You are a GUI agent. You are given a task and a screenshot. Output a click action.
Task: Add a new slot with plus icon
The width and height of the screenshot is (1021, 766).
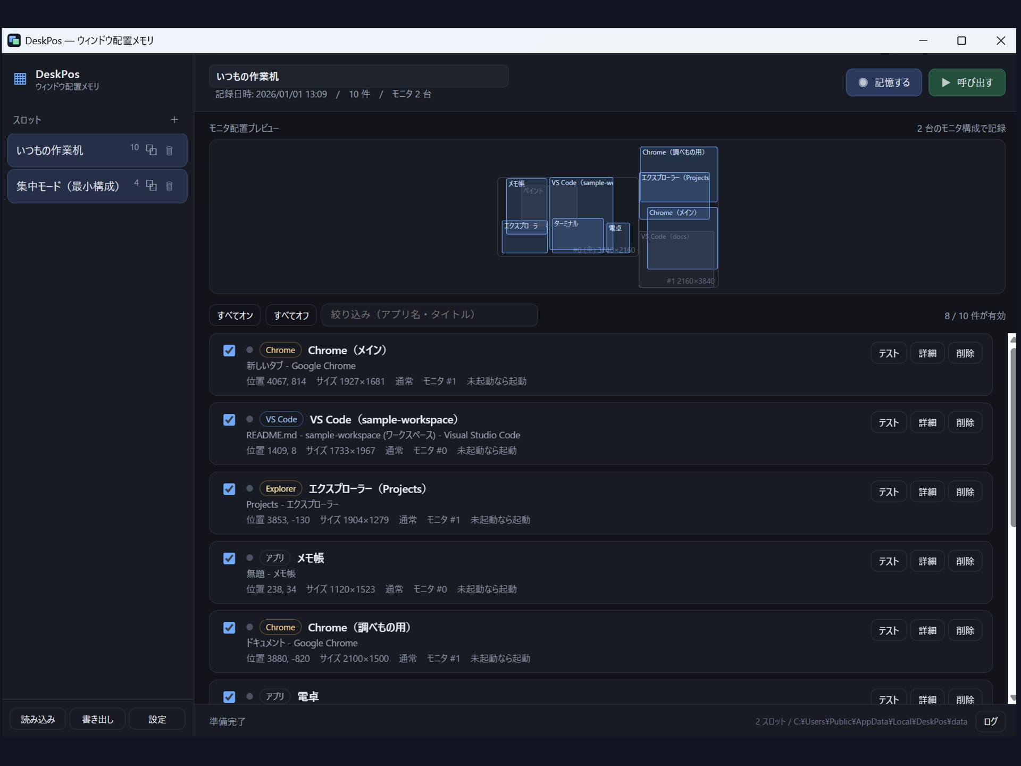[174, 120]
